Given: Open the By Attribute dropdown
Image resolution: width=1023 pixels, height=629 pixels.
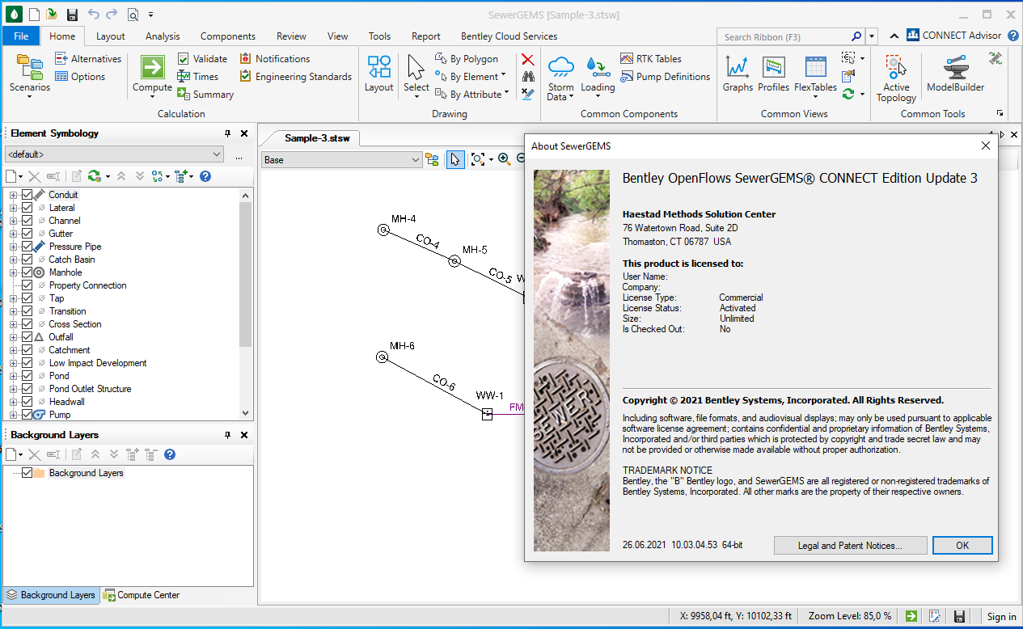Looking at the screenshot, I should 472,95.
